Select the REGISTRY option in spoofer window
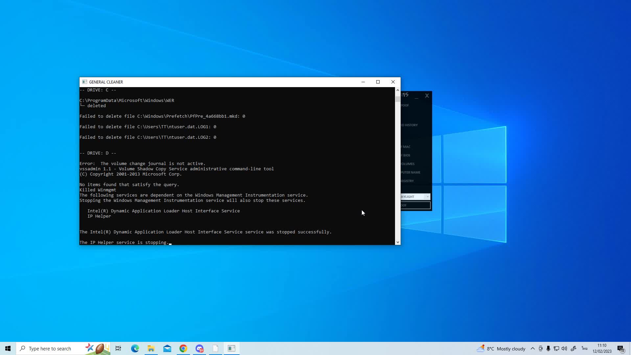The width and height of the screenshot is (631, 355). (x=407, y=181)
